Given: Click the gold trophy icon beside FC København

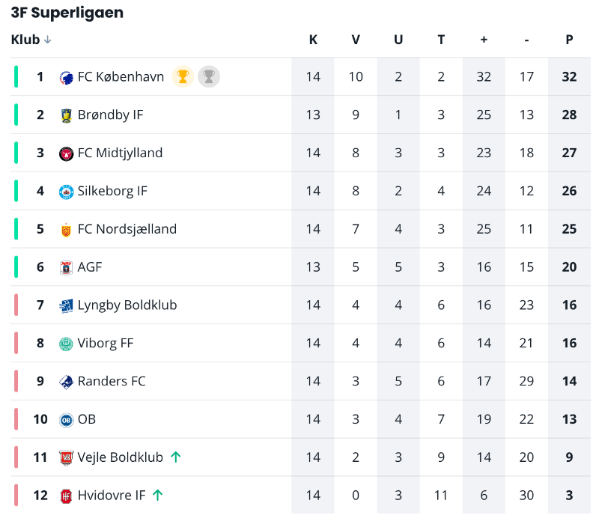Looking at the screenshot, I should (x=183, y=76).
